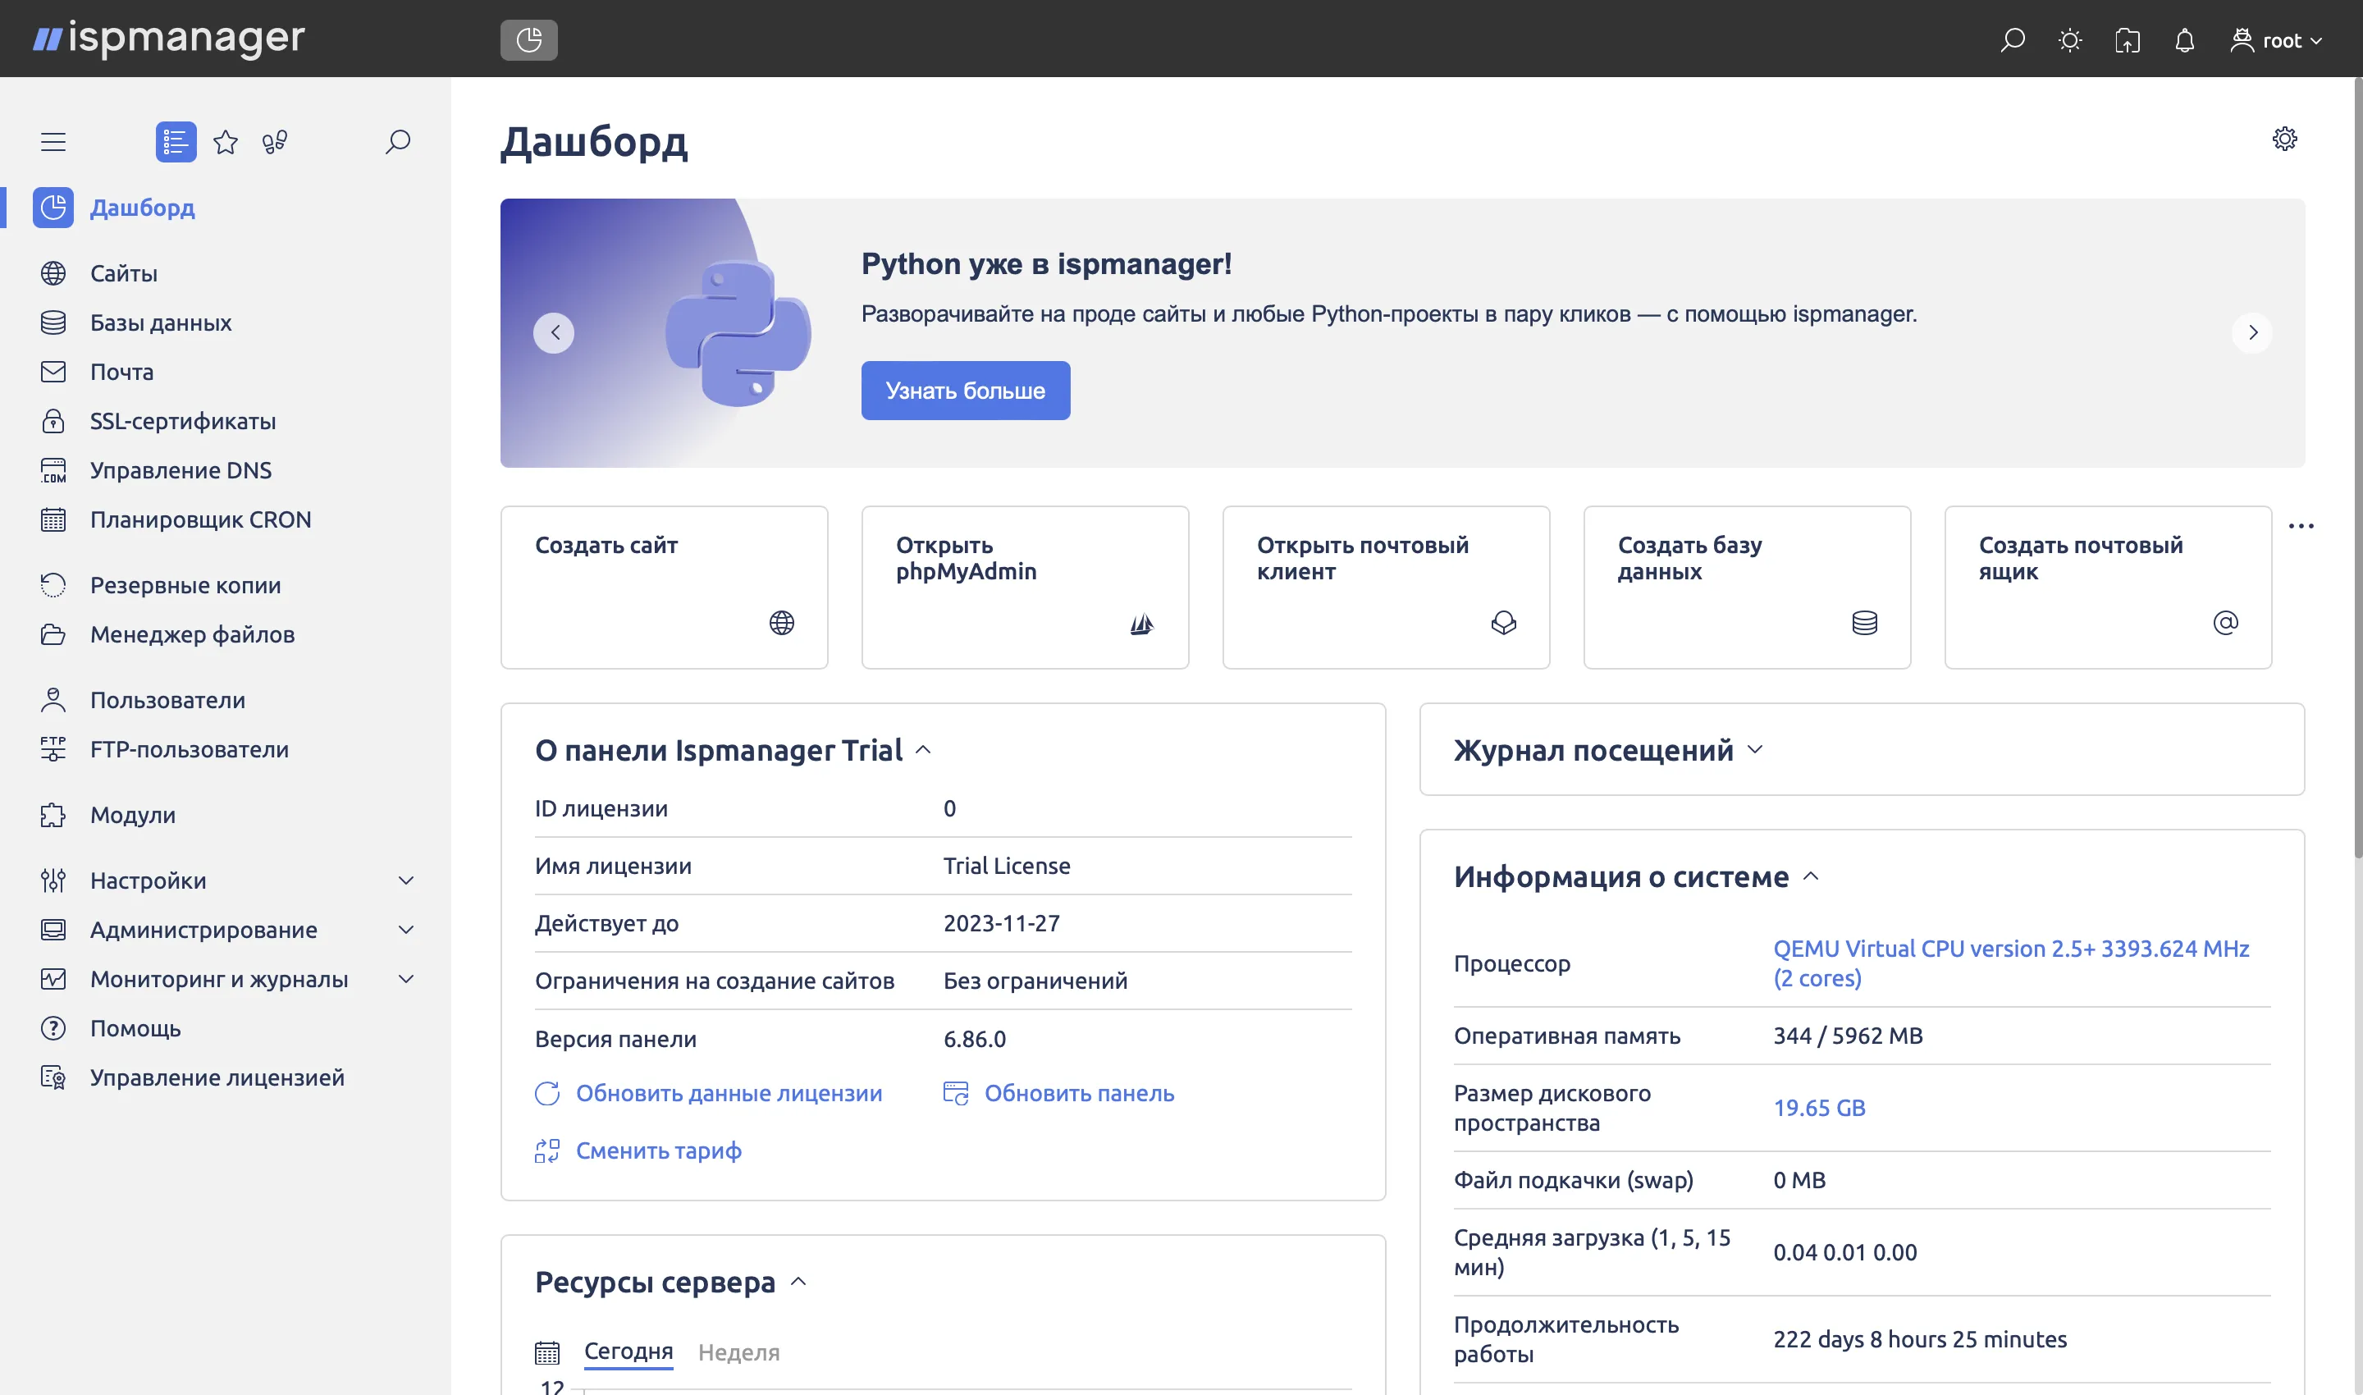
Task: Click the page vertical scrollbar
Action: click(2356, 470)
